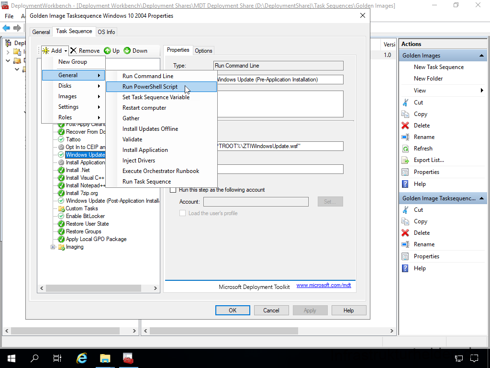
Task: Open the Action Center notification icon
Action: pyautogui.click(x=474, y=358)
